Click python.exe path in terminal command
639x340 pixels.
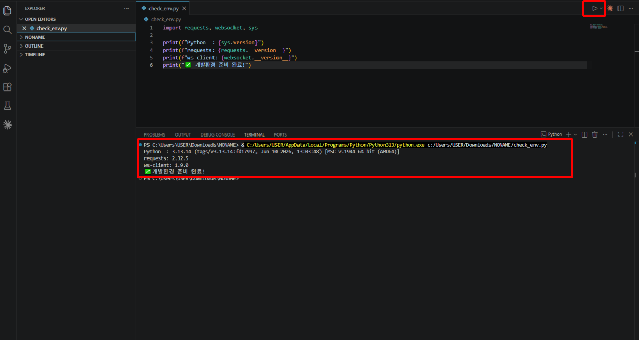(336, 145)
